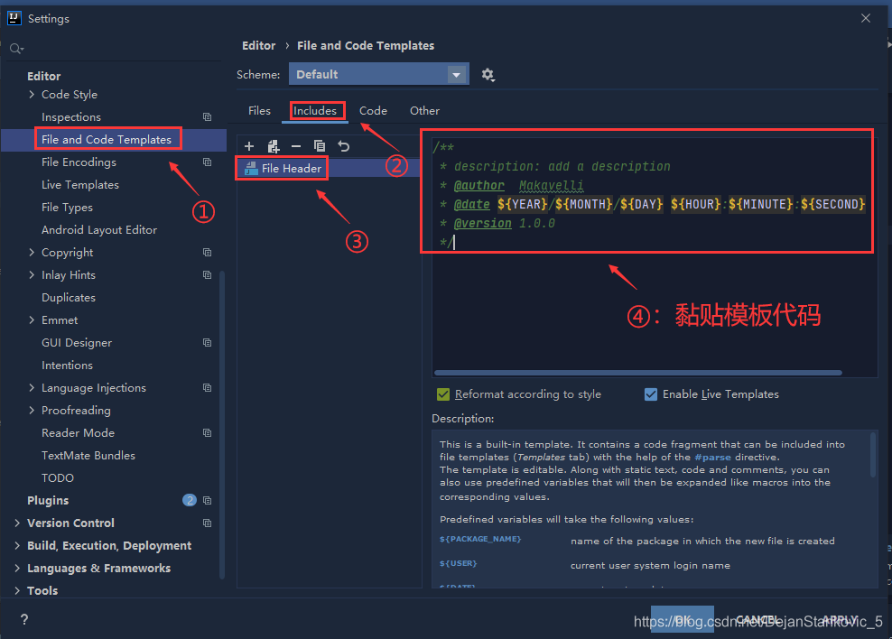
Task: Open the Android Layout Editor settings page
Action: click(x=99, y=229)
